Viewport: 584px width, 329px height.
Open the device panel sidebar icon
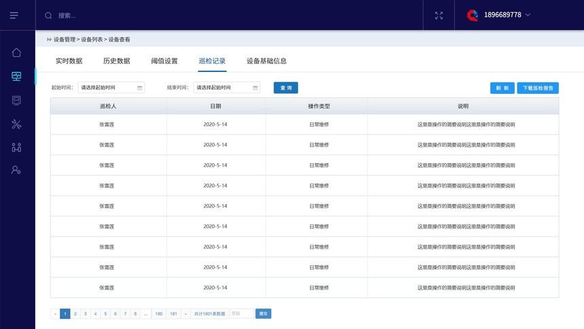coord(16,101)
